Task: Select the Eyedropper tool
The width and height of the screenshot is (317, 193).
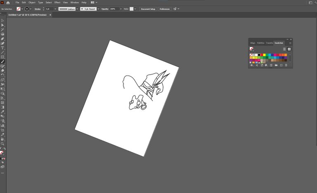Action: [x=2, y=112]
